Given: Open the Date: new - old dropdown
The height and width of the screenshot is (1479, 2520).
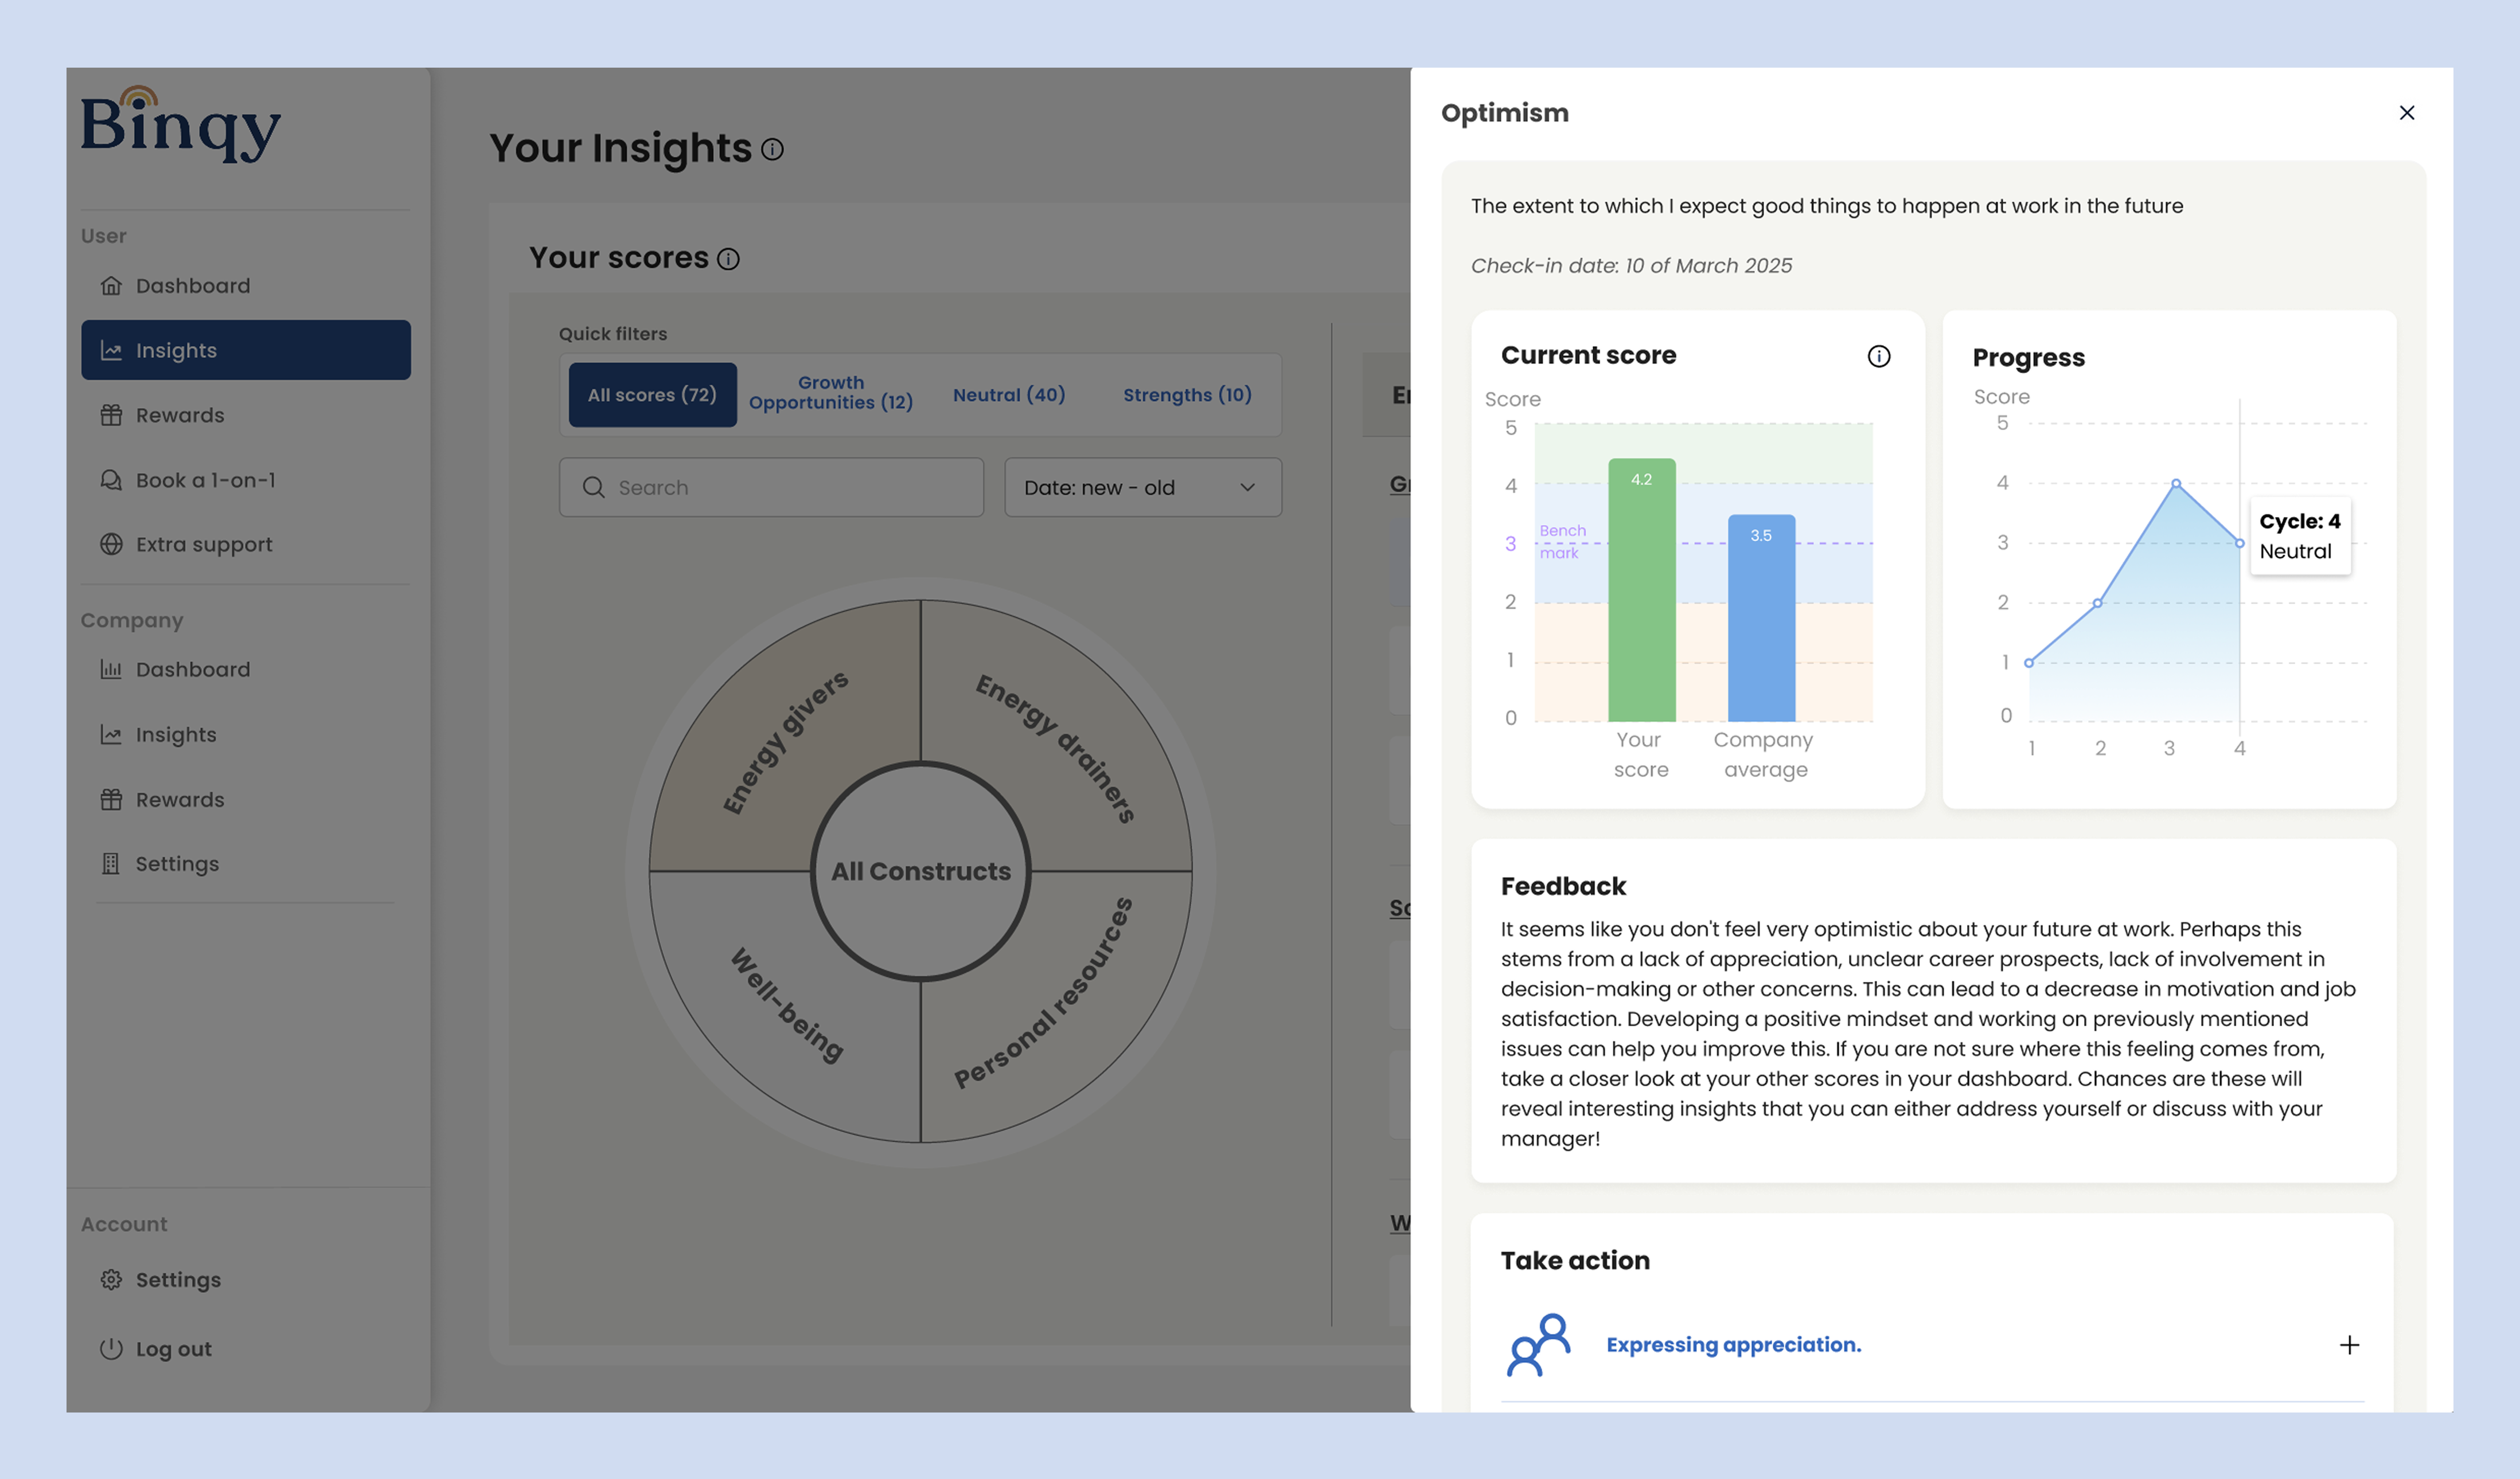Looking at the screenshot, I should [1143, 488].
